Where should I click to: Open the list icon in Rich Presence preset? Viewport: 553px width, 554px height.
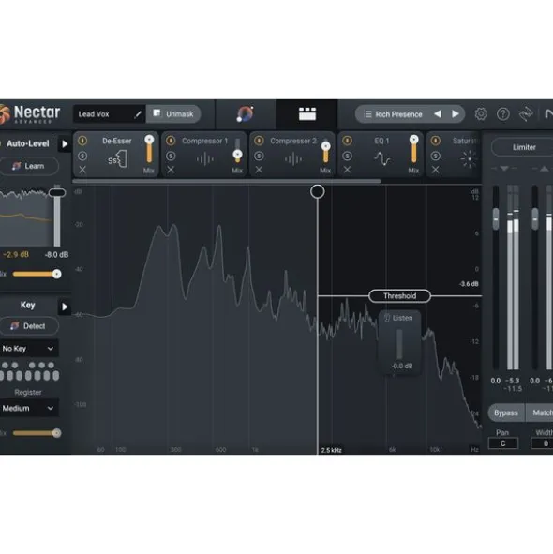[367, 114]
